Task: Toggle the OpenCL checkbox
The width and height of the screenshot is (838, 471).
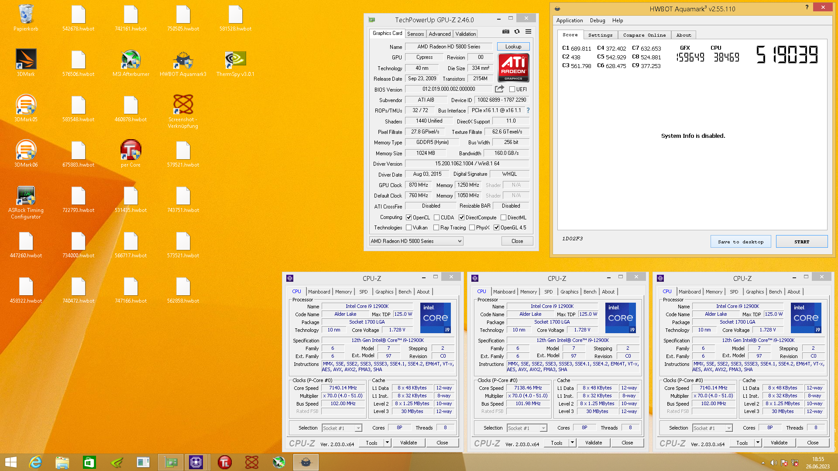Action: pos(409,218)
